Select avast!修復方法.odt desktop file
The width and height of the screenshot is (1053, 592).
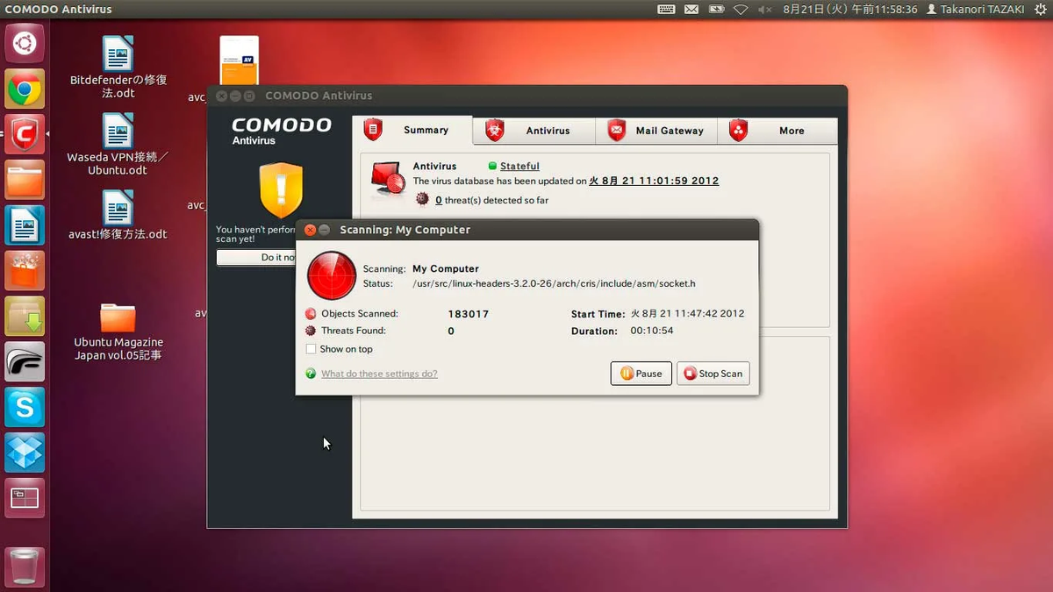118,216
